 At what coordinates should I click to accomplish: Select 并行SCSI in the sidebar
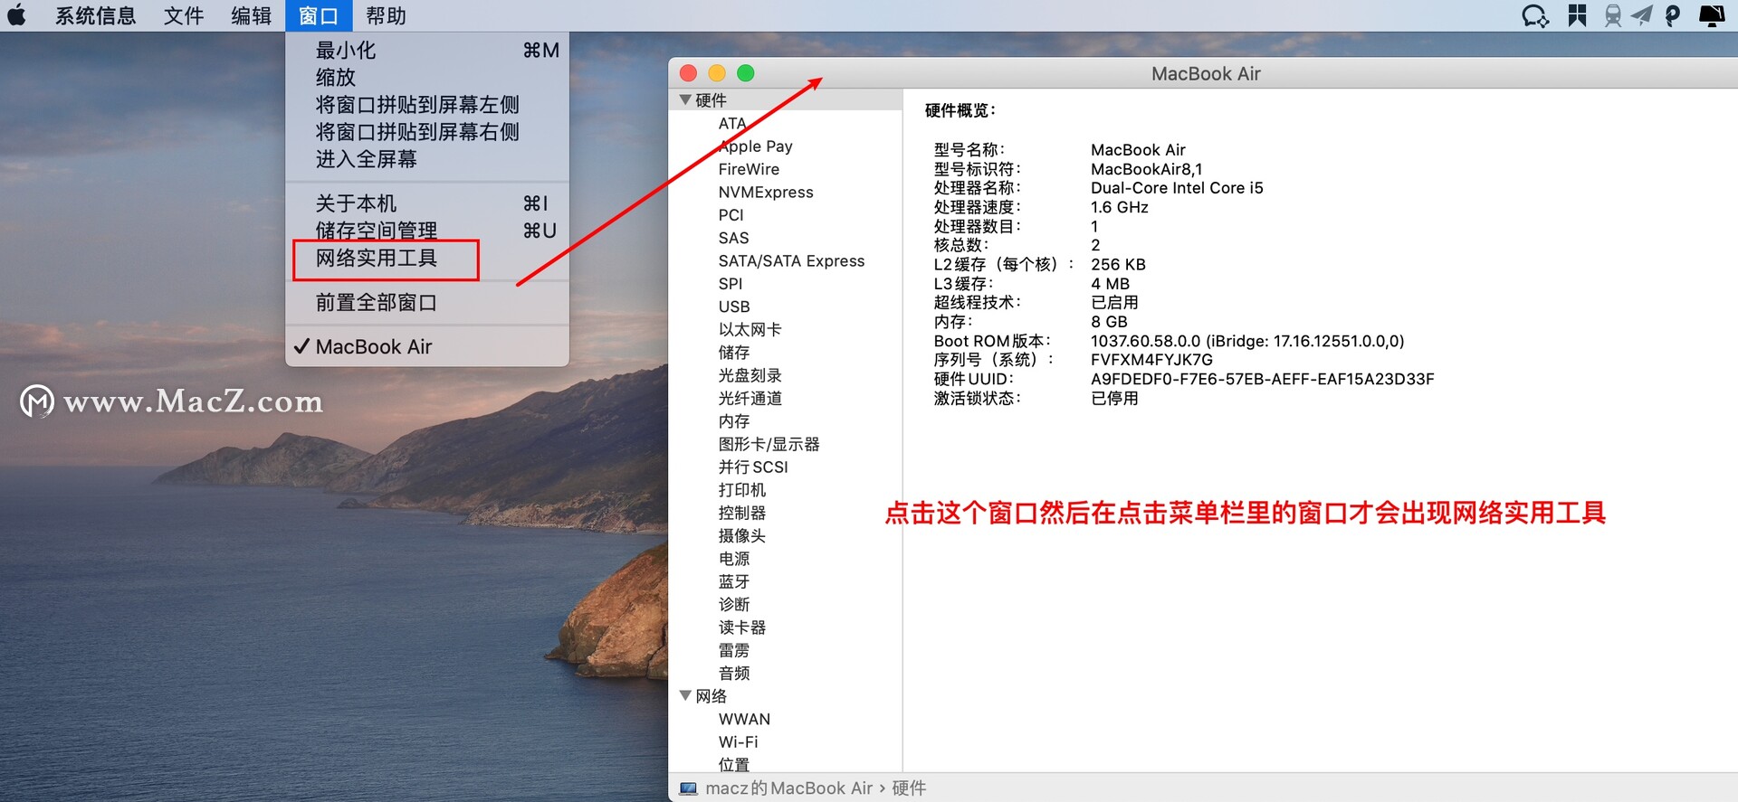[753, 467]
